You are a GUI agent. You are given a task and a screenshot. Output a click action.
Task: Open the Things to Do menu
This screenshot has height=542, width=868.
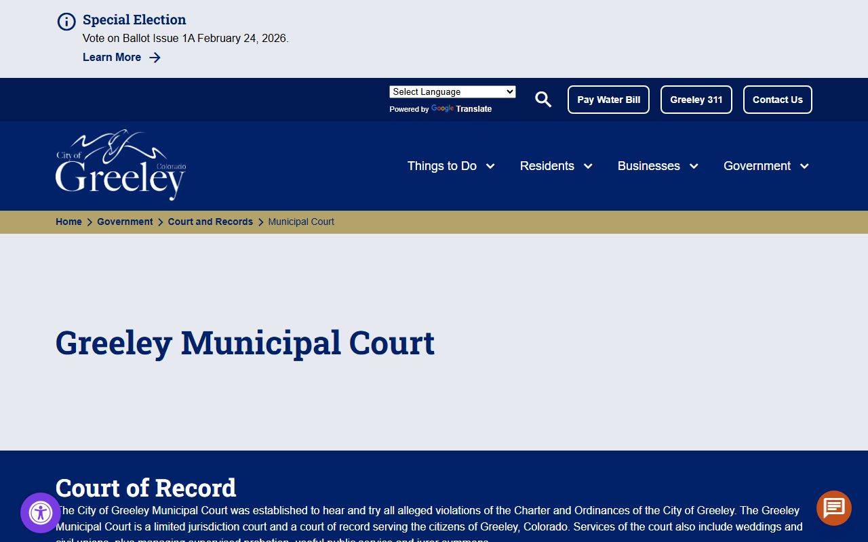pos(442,166)
